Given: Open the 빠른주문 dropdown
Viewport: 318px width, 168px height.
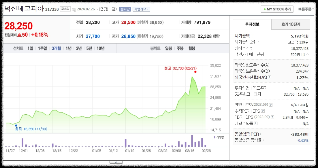Looking at the screenshot, I should (x=306, y=9).
